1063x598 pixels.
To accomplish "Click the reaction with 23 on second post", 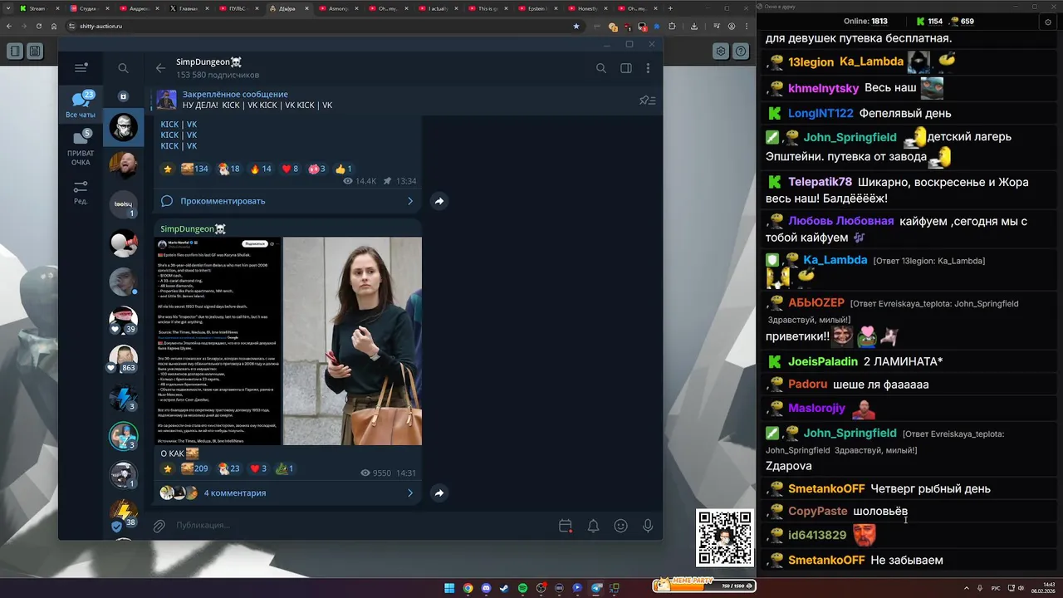I will (x=228, y=468).
